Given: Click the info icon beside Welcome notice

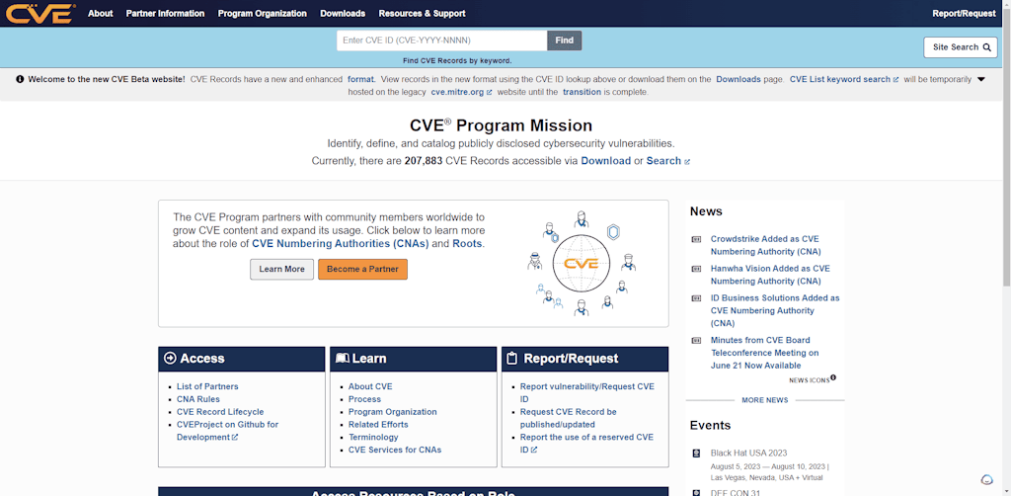Looking at the screenshot, I should 20,79.
